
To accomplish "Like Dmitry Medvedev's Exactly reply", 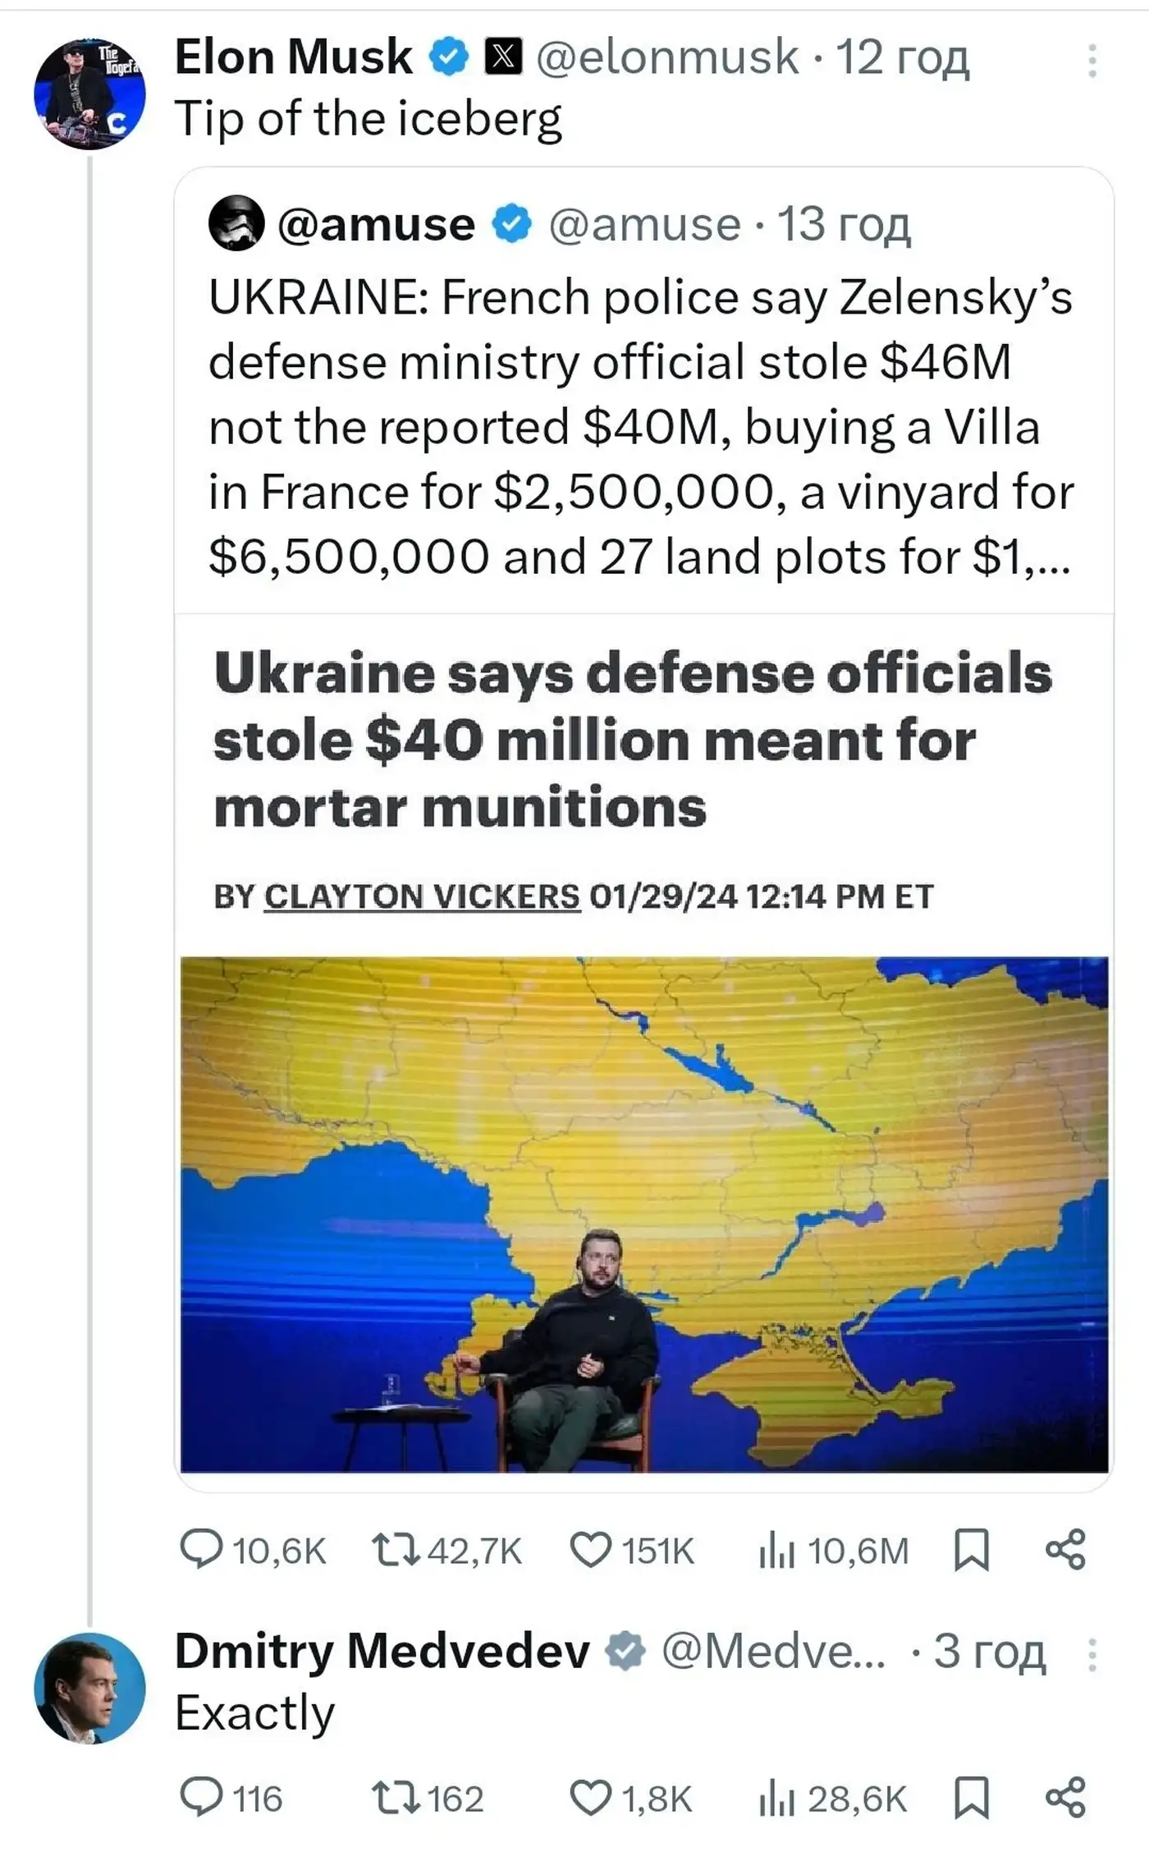I will [x=591, y=1798].
